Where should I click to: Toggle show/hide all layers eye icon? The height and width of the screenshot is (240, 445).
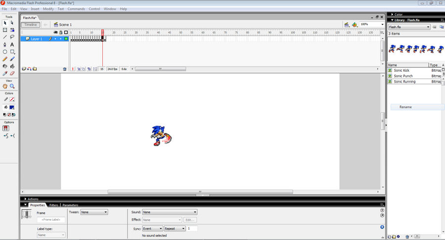click(x=55, y=32)
